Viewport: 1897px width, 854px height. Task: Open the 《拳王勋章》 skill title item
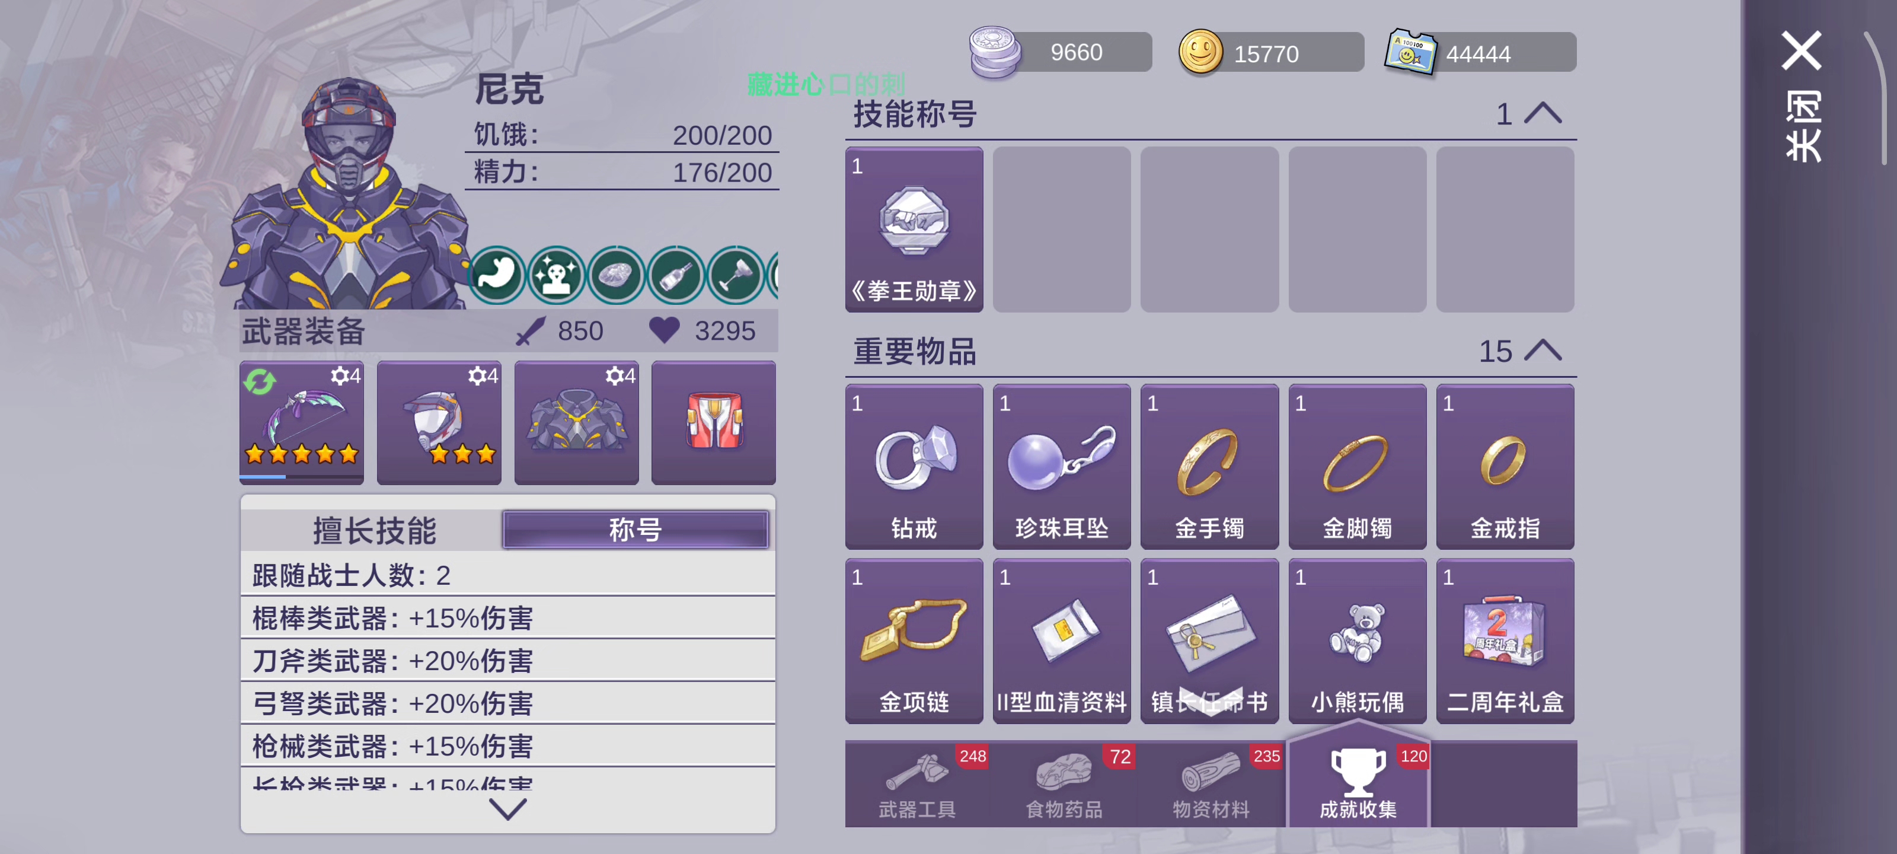coord(914,229)
